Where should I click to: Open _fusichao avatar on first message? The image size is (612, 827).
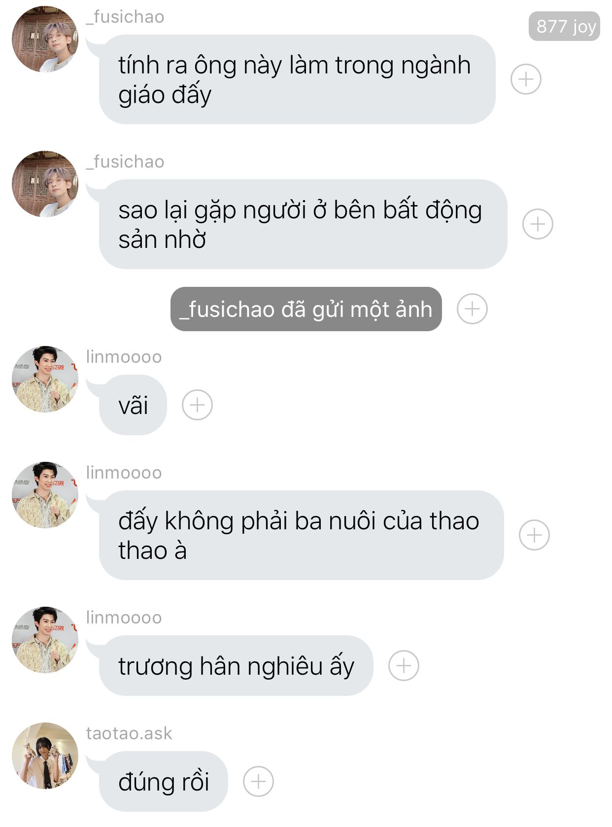point(45,39)
